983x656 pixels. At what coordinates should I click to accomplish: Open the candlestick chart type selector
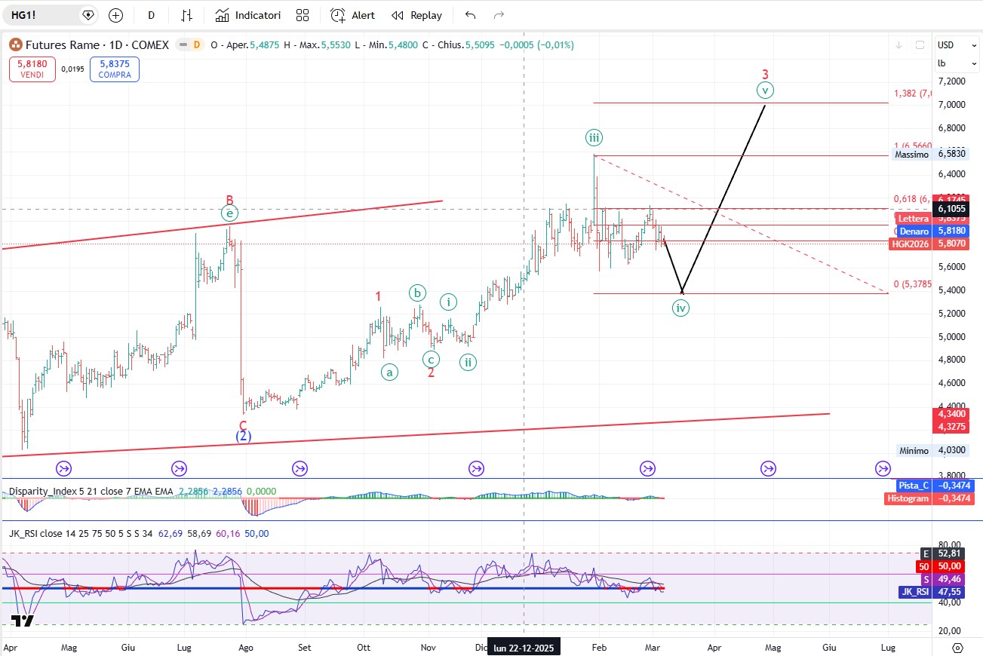coord(186,15)
